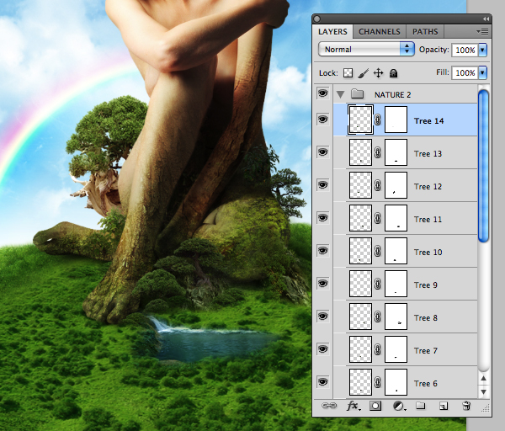Click the mask link icon on Tree 8

point(378,317)
